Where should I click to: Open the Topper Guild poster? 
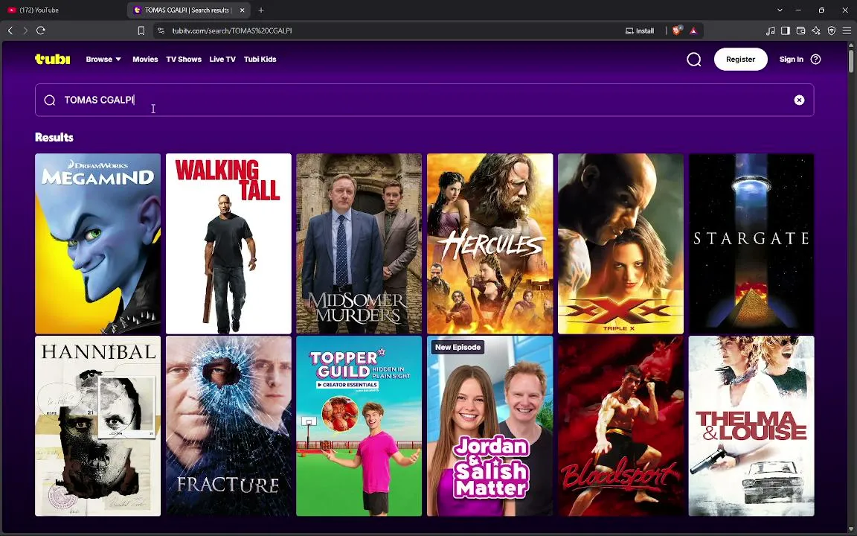(x=359, y=426)
